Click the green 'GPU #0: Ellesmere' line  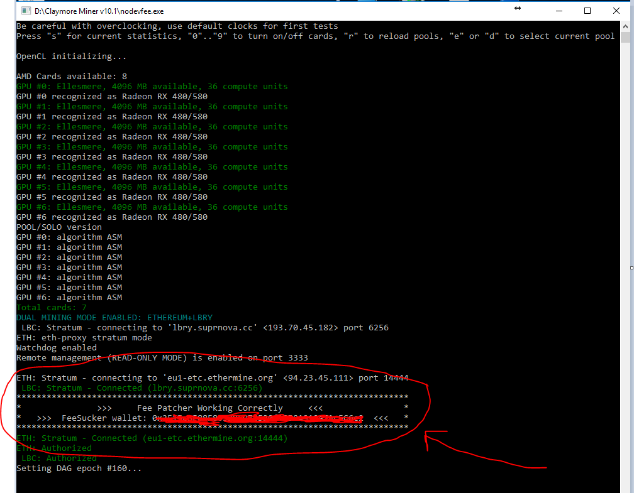click(x=152, y=87)
